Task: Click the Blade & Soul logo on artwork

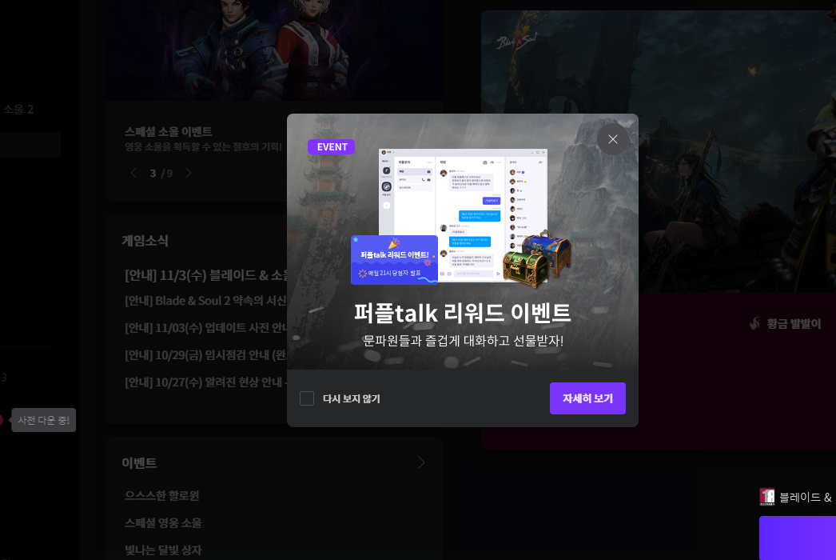Action: (x=517, y=42)
